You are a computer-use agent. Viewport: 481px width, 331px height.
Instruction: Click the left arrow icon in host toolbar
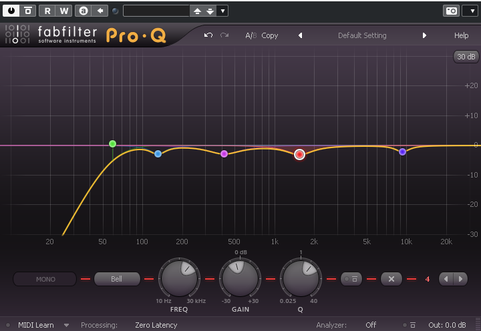(100, 11)
